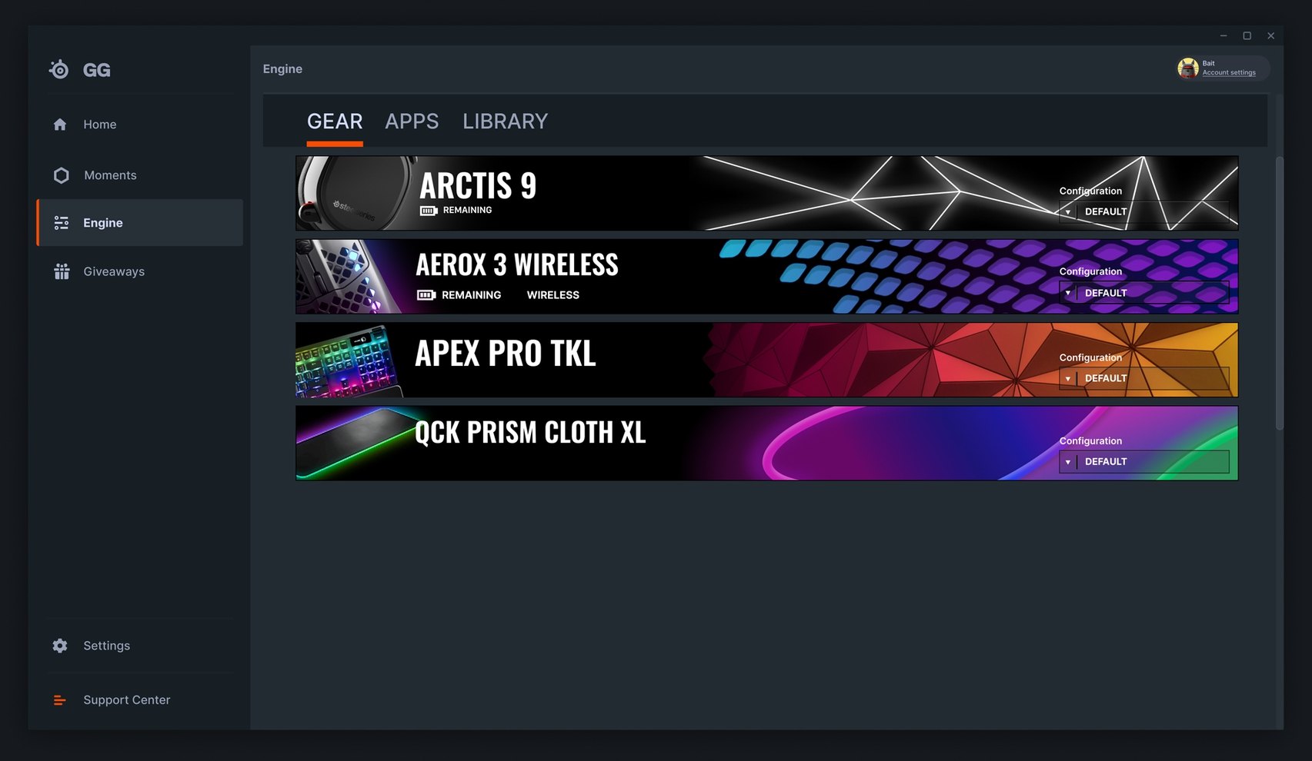This screenshot has height=761, width=1312.
Task: Select the Moments hexagon icon
Action: point(62,175)
